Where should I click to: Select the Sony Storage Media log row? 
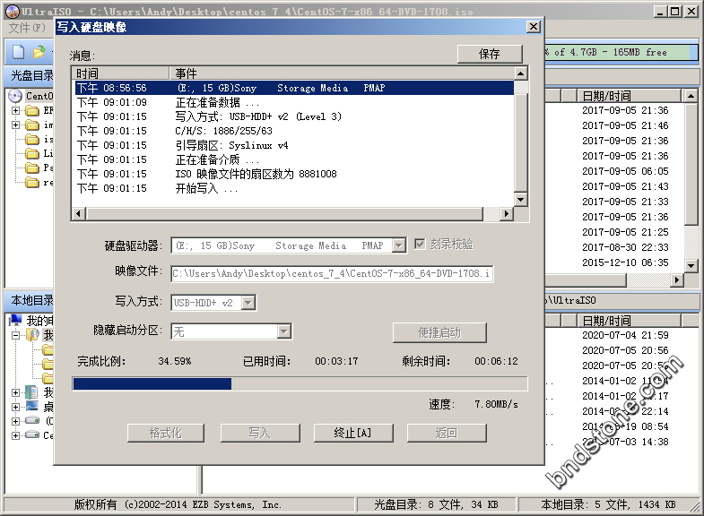click(x=294, y=88)
